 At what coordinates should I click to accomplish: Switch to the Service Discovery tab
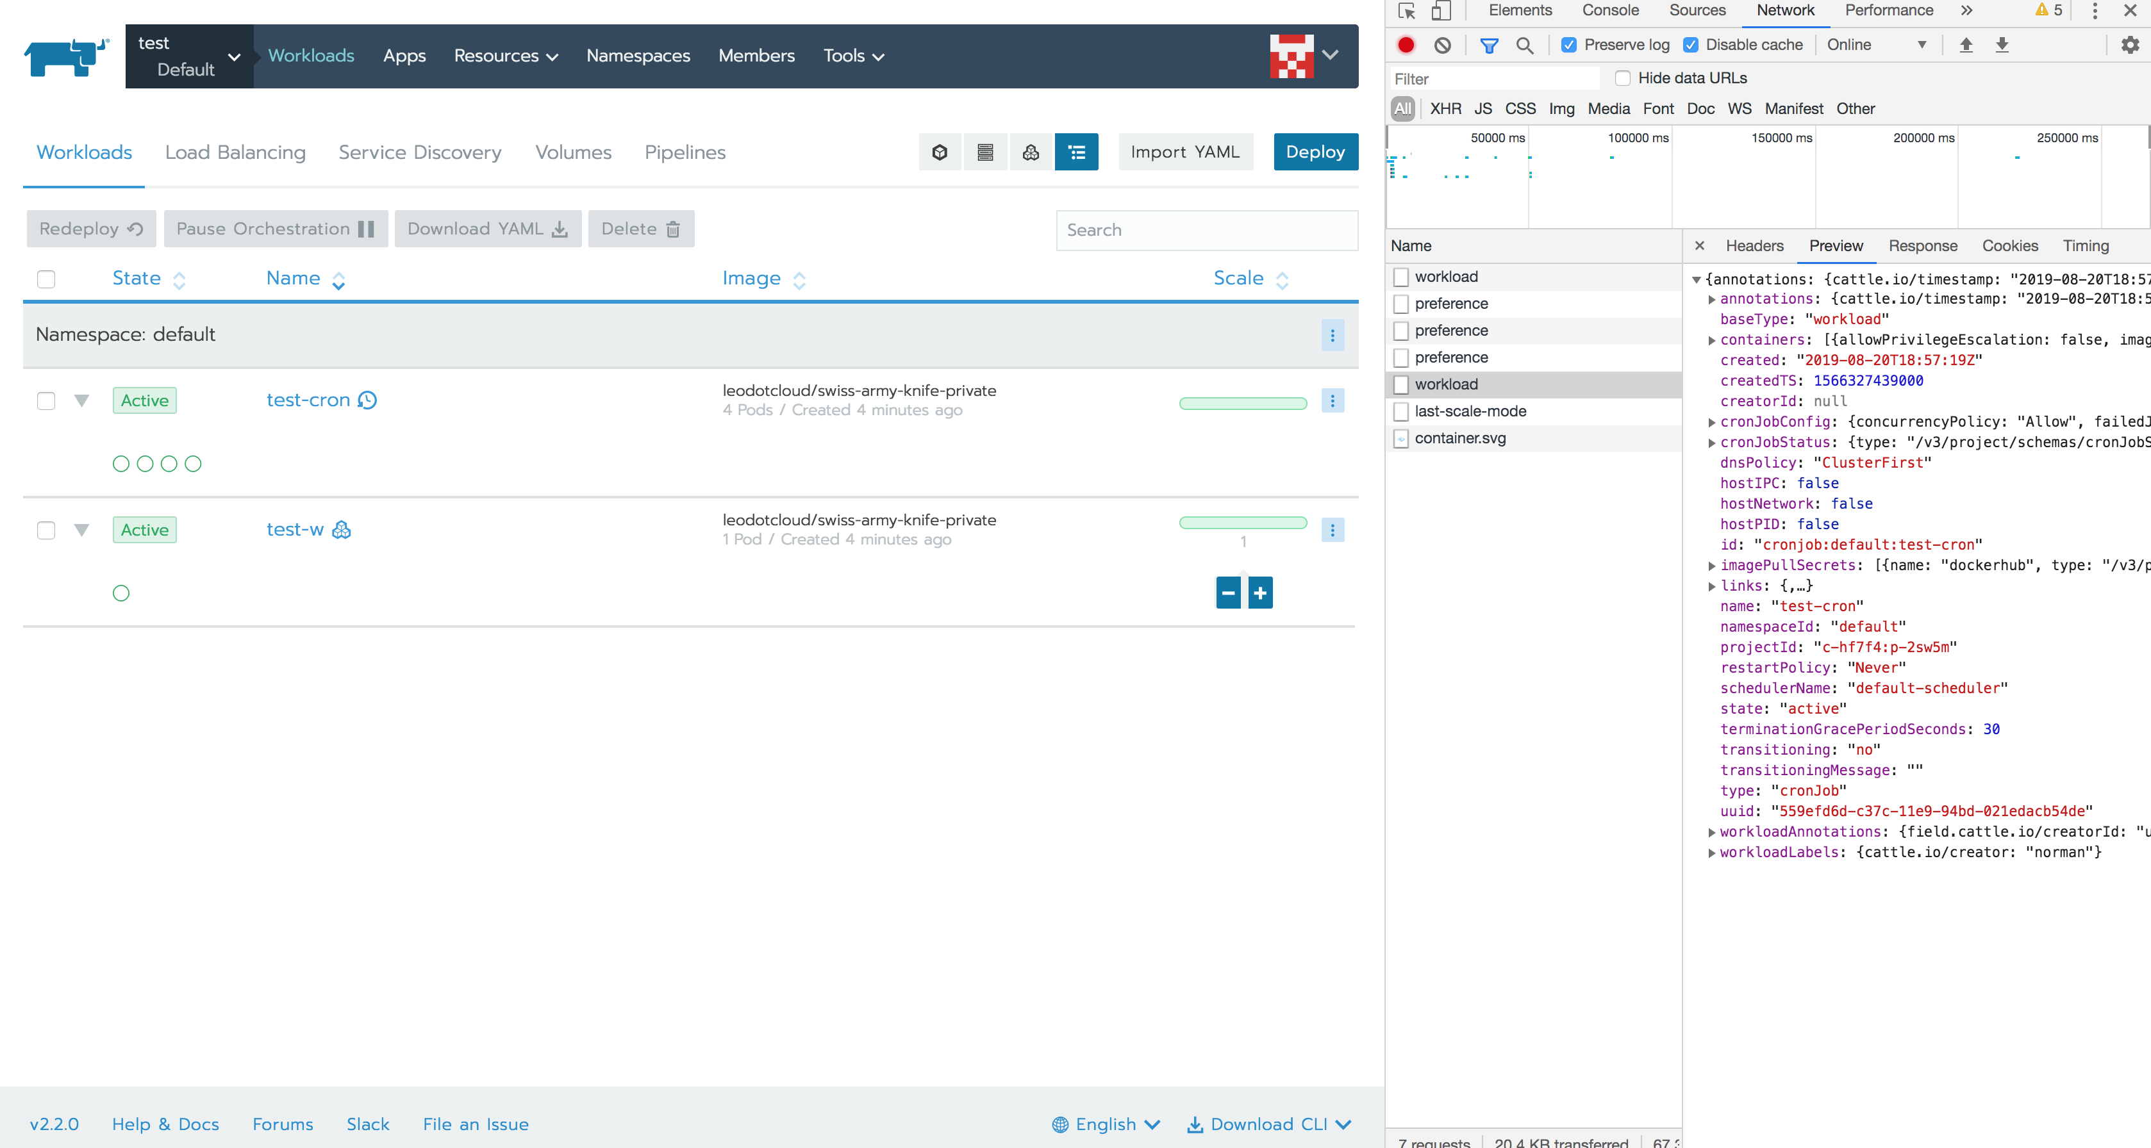coord(419,152)
